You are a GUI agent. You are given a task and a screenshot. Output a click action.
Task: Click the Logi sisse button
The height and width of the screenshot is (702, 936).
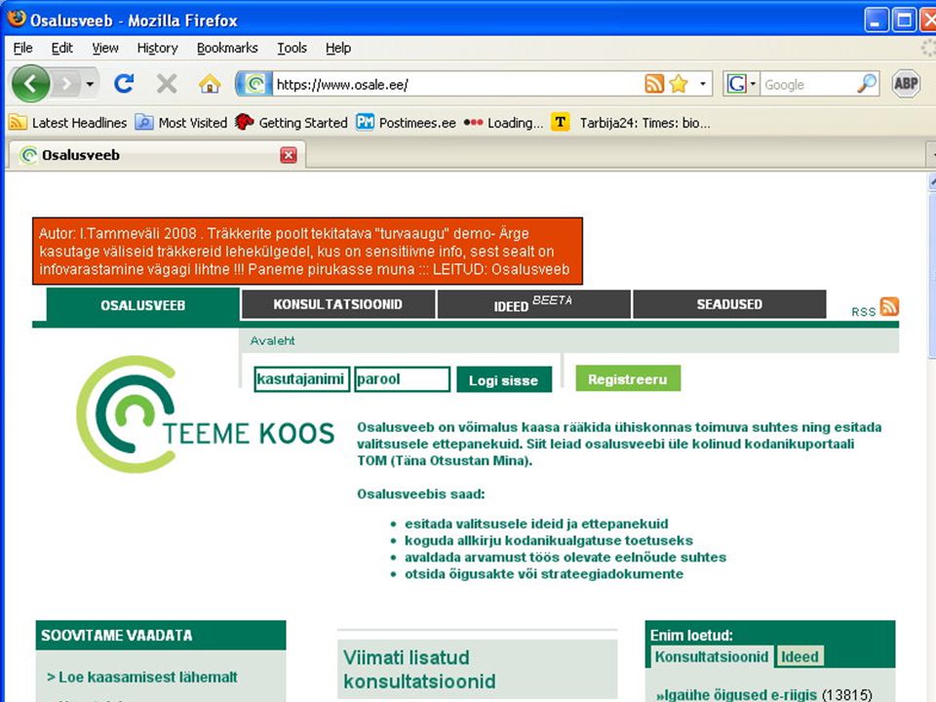(x=504, y=379)
